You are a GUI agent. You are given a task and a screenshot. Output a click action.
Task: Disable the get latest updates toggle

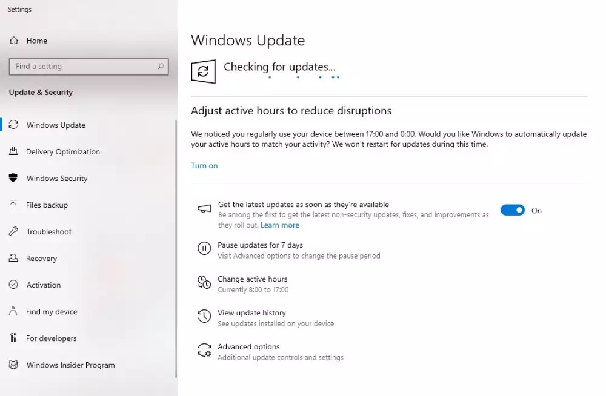coord(513,210)
